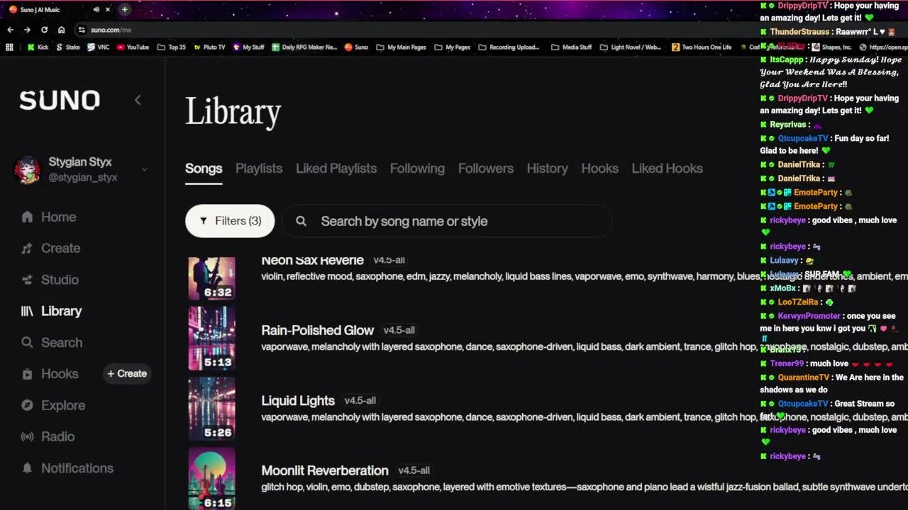Screen dimensions: 908x510
Task: Click v4.5-all badge next to Moonlit Reverberation
Action: click(x=414, y=470)
